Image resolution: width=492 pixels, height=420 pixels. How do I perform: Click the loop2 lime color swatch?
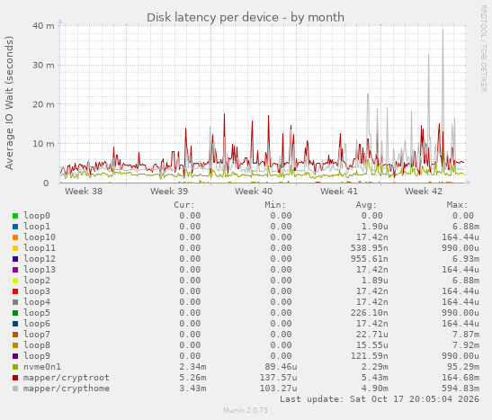[15, 281]
